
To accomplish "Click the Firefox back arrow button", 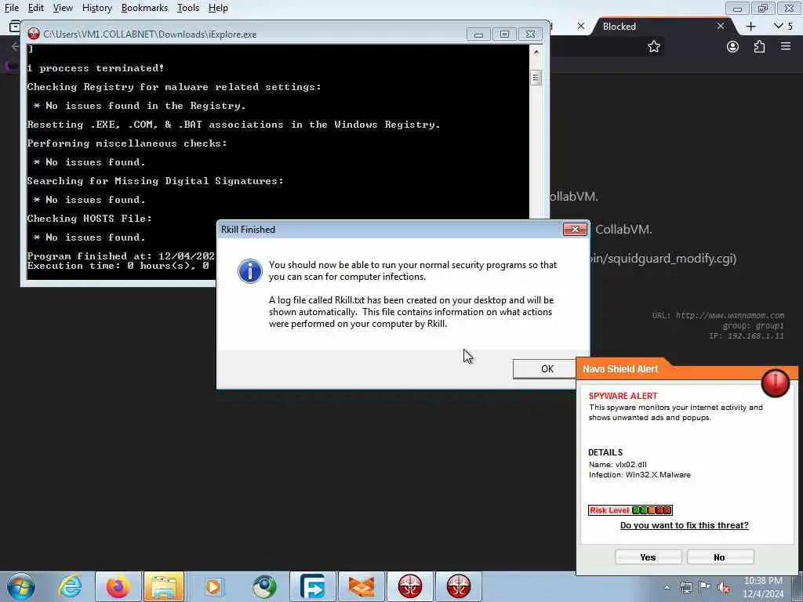I will (16, 46).
